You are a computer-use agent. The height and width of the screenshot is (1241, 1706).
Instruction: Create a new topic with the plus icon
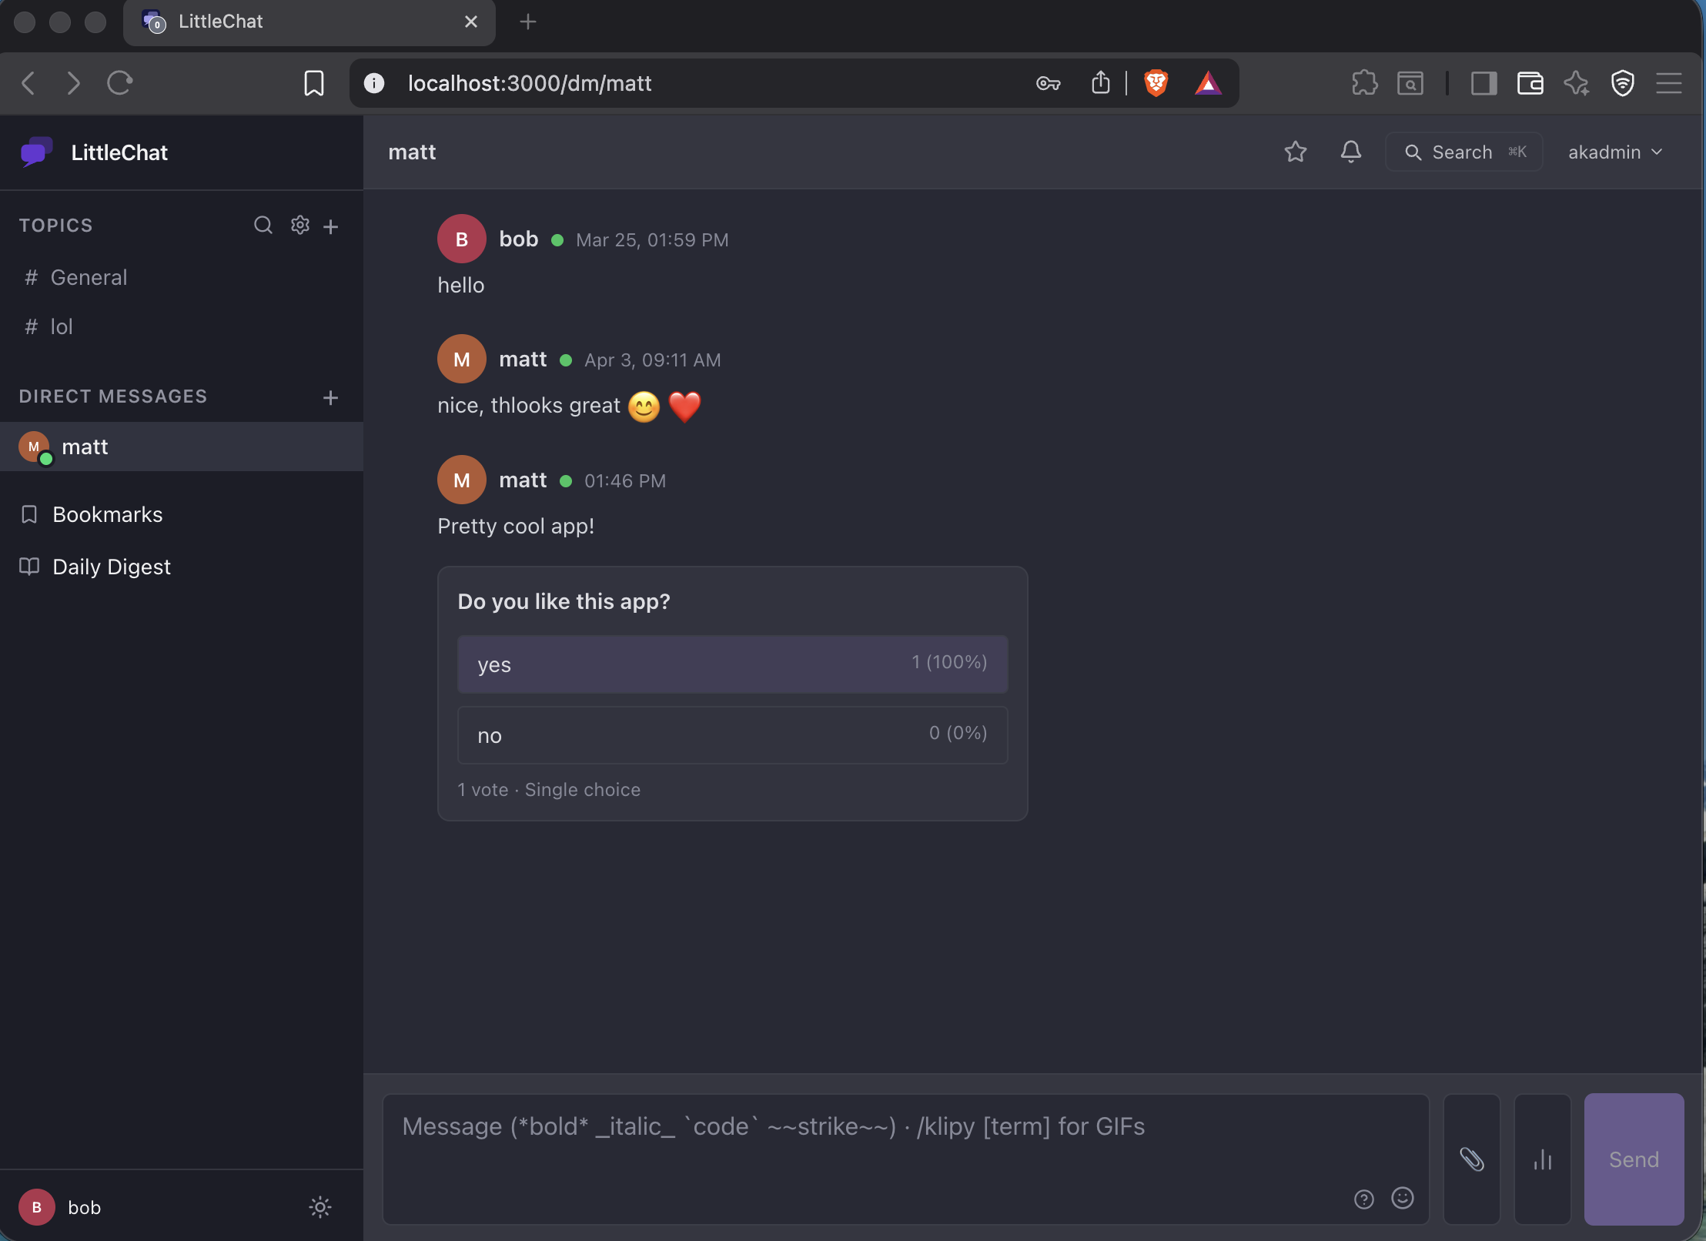331,225
